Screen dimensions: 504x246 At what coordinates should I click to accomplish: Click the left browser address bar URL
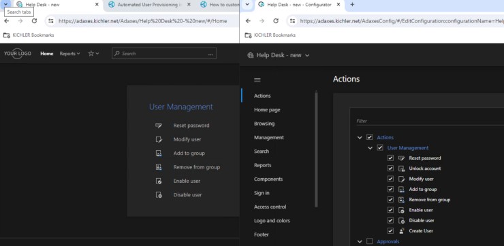(x=143, y=21)
